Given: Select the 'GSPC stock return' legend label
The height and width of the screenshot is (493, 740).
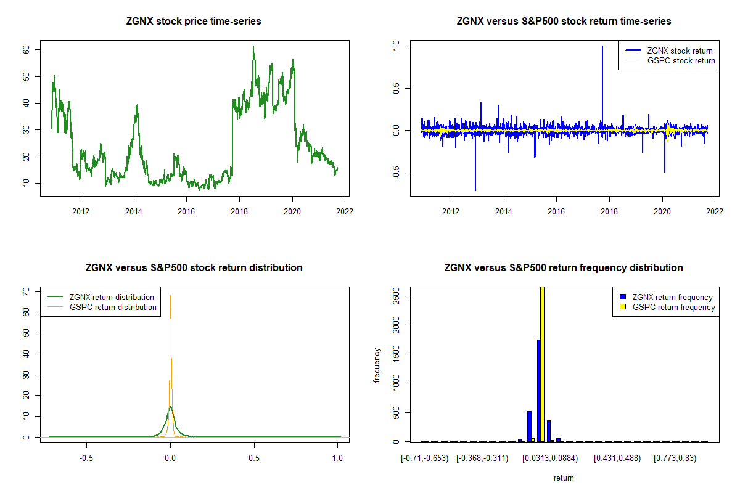Looking at the screenshot, I should (681, 61).
